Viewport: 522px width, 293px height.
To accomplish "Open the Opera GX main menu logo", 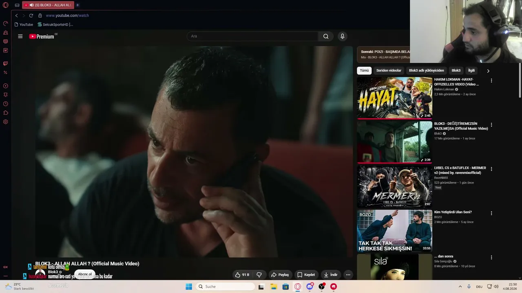I will 5,5.
